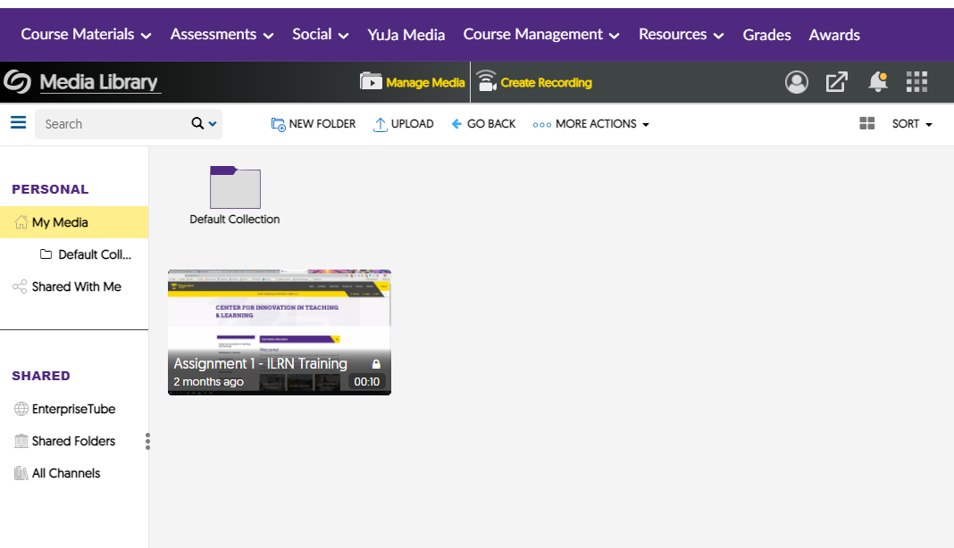
Task: Switch to grid view layout icon
Action: click(866, 124)
